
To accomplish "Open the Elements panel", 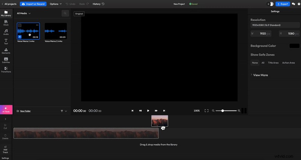I will point(6,51).
